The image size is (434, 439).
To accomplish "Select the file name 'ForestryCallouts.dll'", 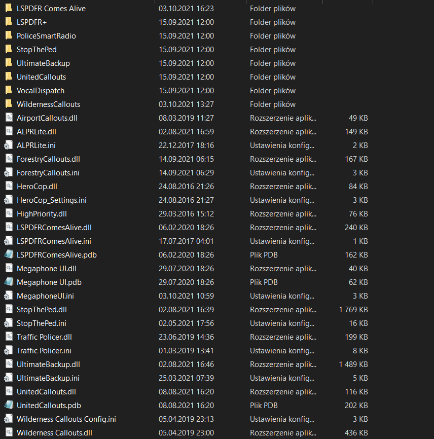I will click(x=48, y=159).
